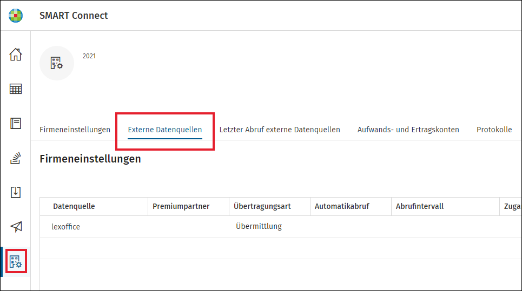Open the home icon in sidebar
Image resolution: width=522 pixels, height=291 pixels.
point(16,55)
